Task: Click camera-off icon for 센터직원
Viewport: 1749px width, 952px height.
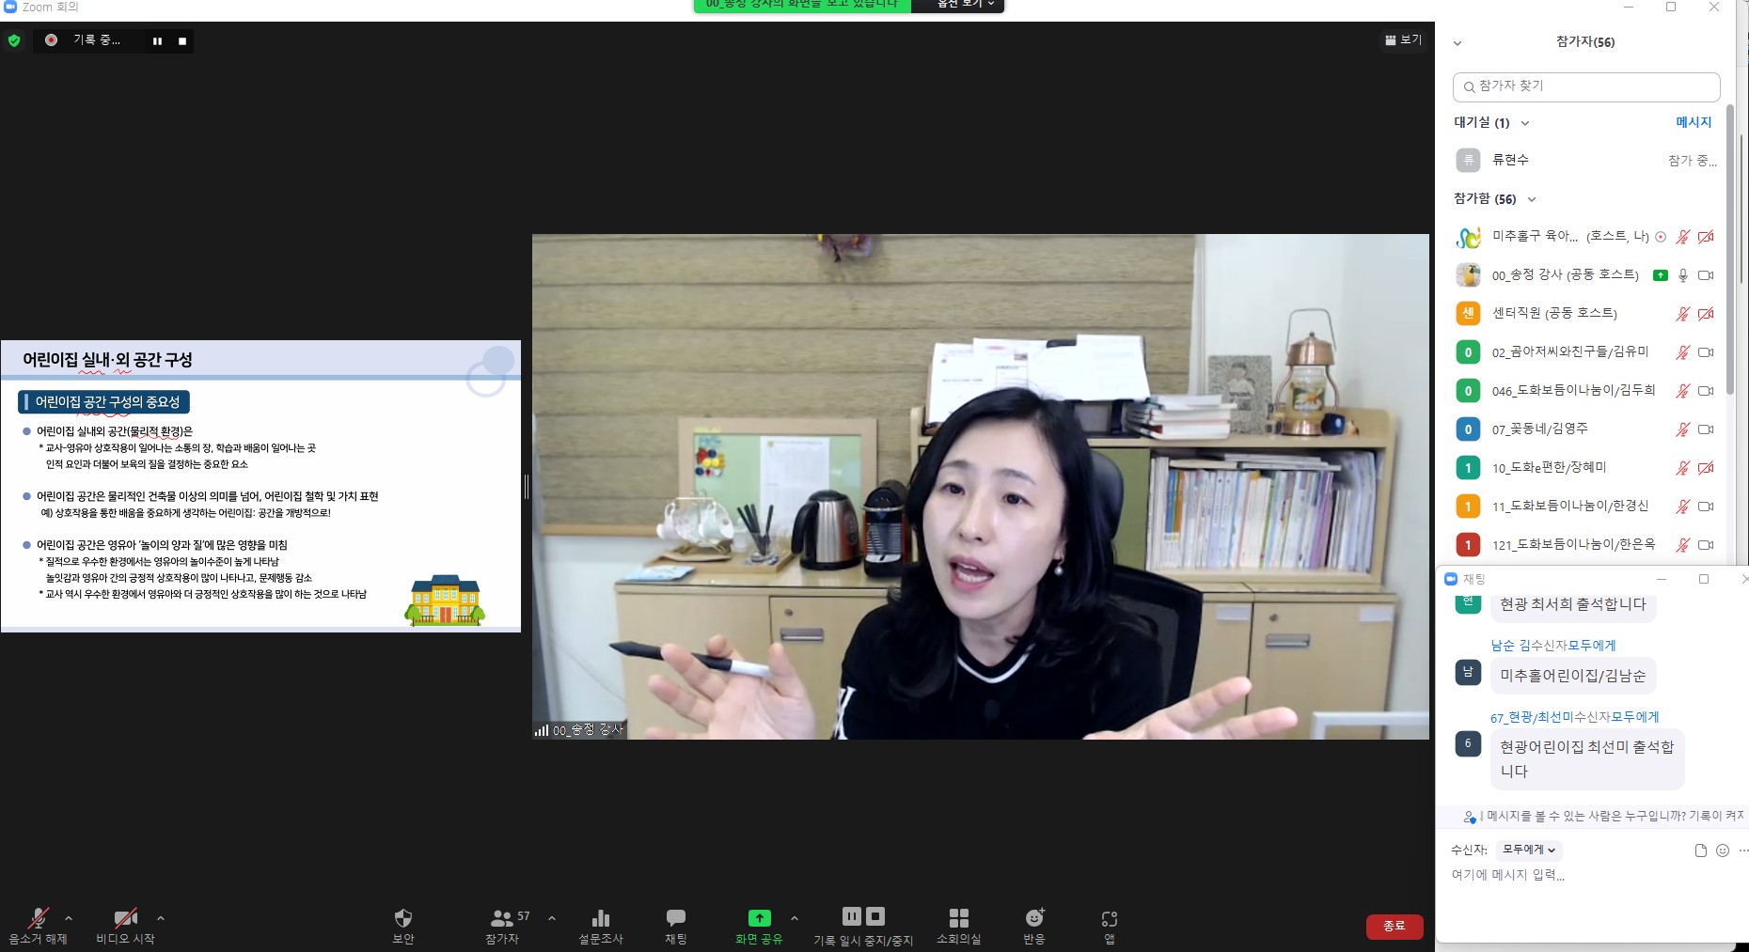Action: point(1706,314)
